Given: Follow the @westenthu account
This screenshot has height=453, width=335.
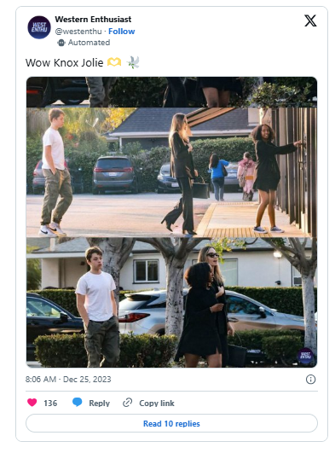Looking at the screenshot, I should click(x=122, y=32).
